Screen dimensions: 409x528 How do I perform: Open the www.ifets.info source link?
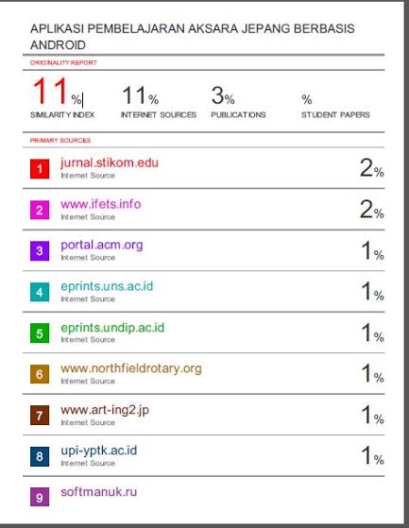click(x=101, y=204)
